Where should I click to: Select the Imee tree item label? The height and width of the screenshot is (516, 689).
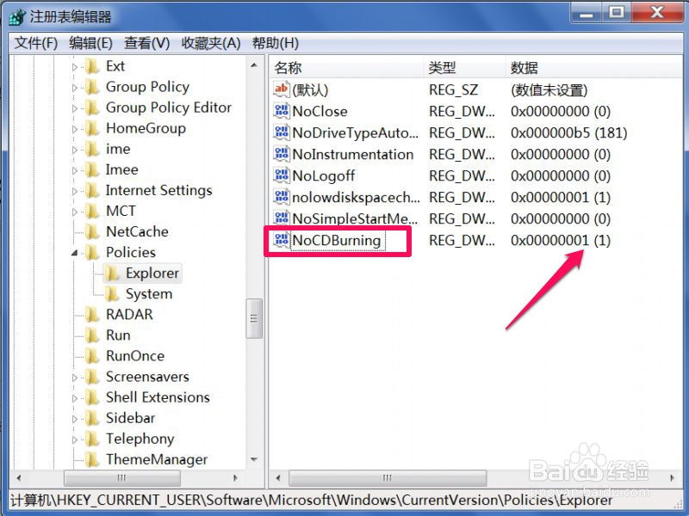121,169
